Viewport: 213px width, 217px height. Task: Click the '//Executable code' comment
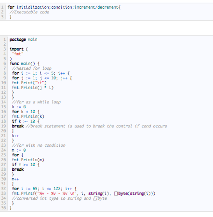click(29, 12)
